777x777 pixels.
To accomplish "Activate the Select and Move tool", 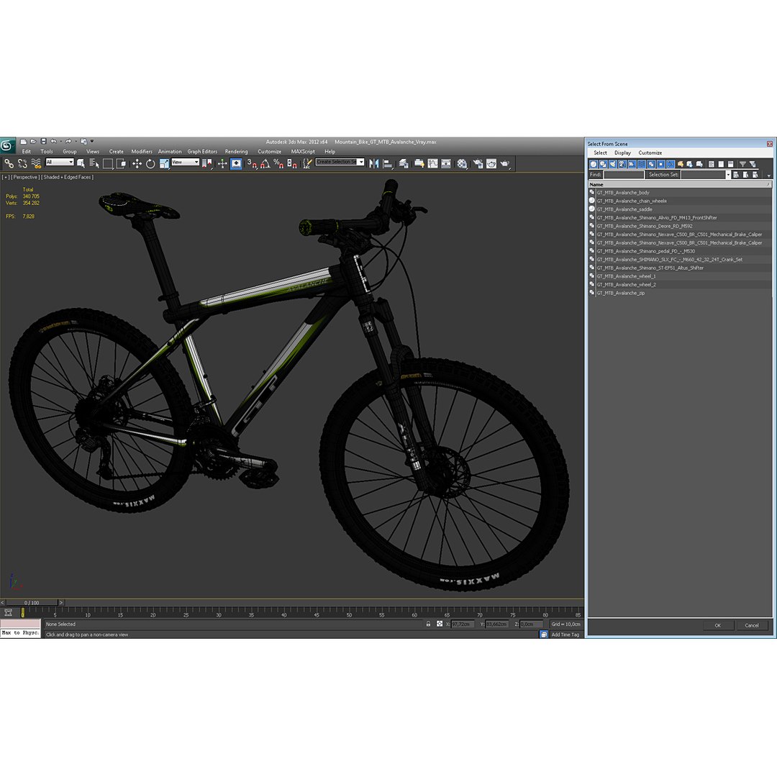I will tap(137, 163).
